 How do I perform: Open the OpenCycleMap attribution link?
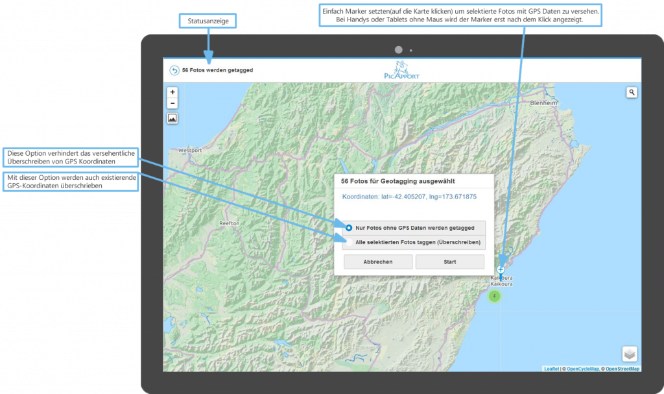[582, 369]
